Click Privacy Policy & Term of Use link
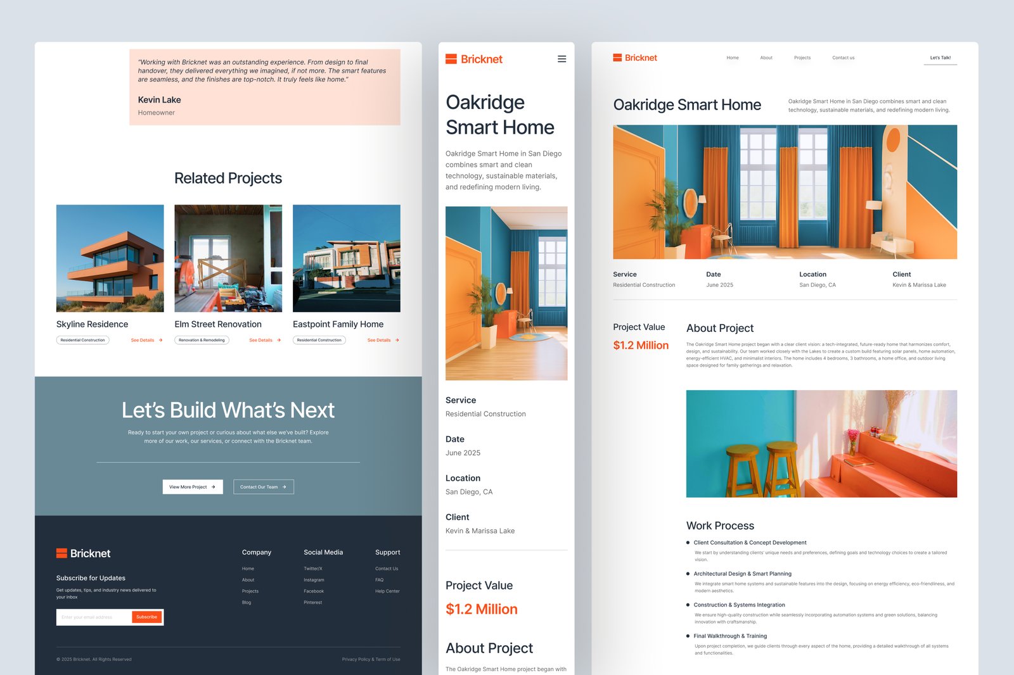 tap(371, 659)
